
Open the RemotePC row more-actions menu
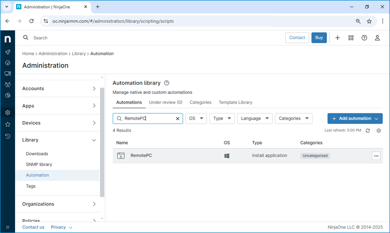[x=375, y=156]
